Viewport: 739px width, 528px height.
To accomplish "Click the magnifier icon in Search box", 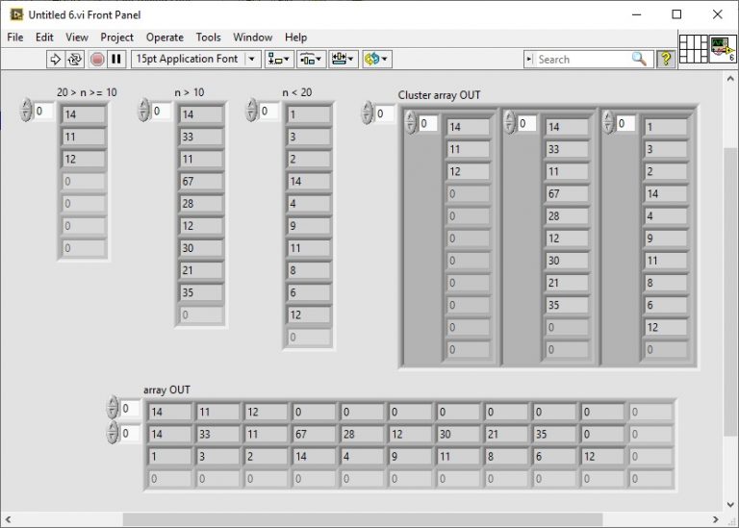I will (640, 60).
